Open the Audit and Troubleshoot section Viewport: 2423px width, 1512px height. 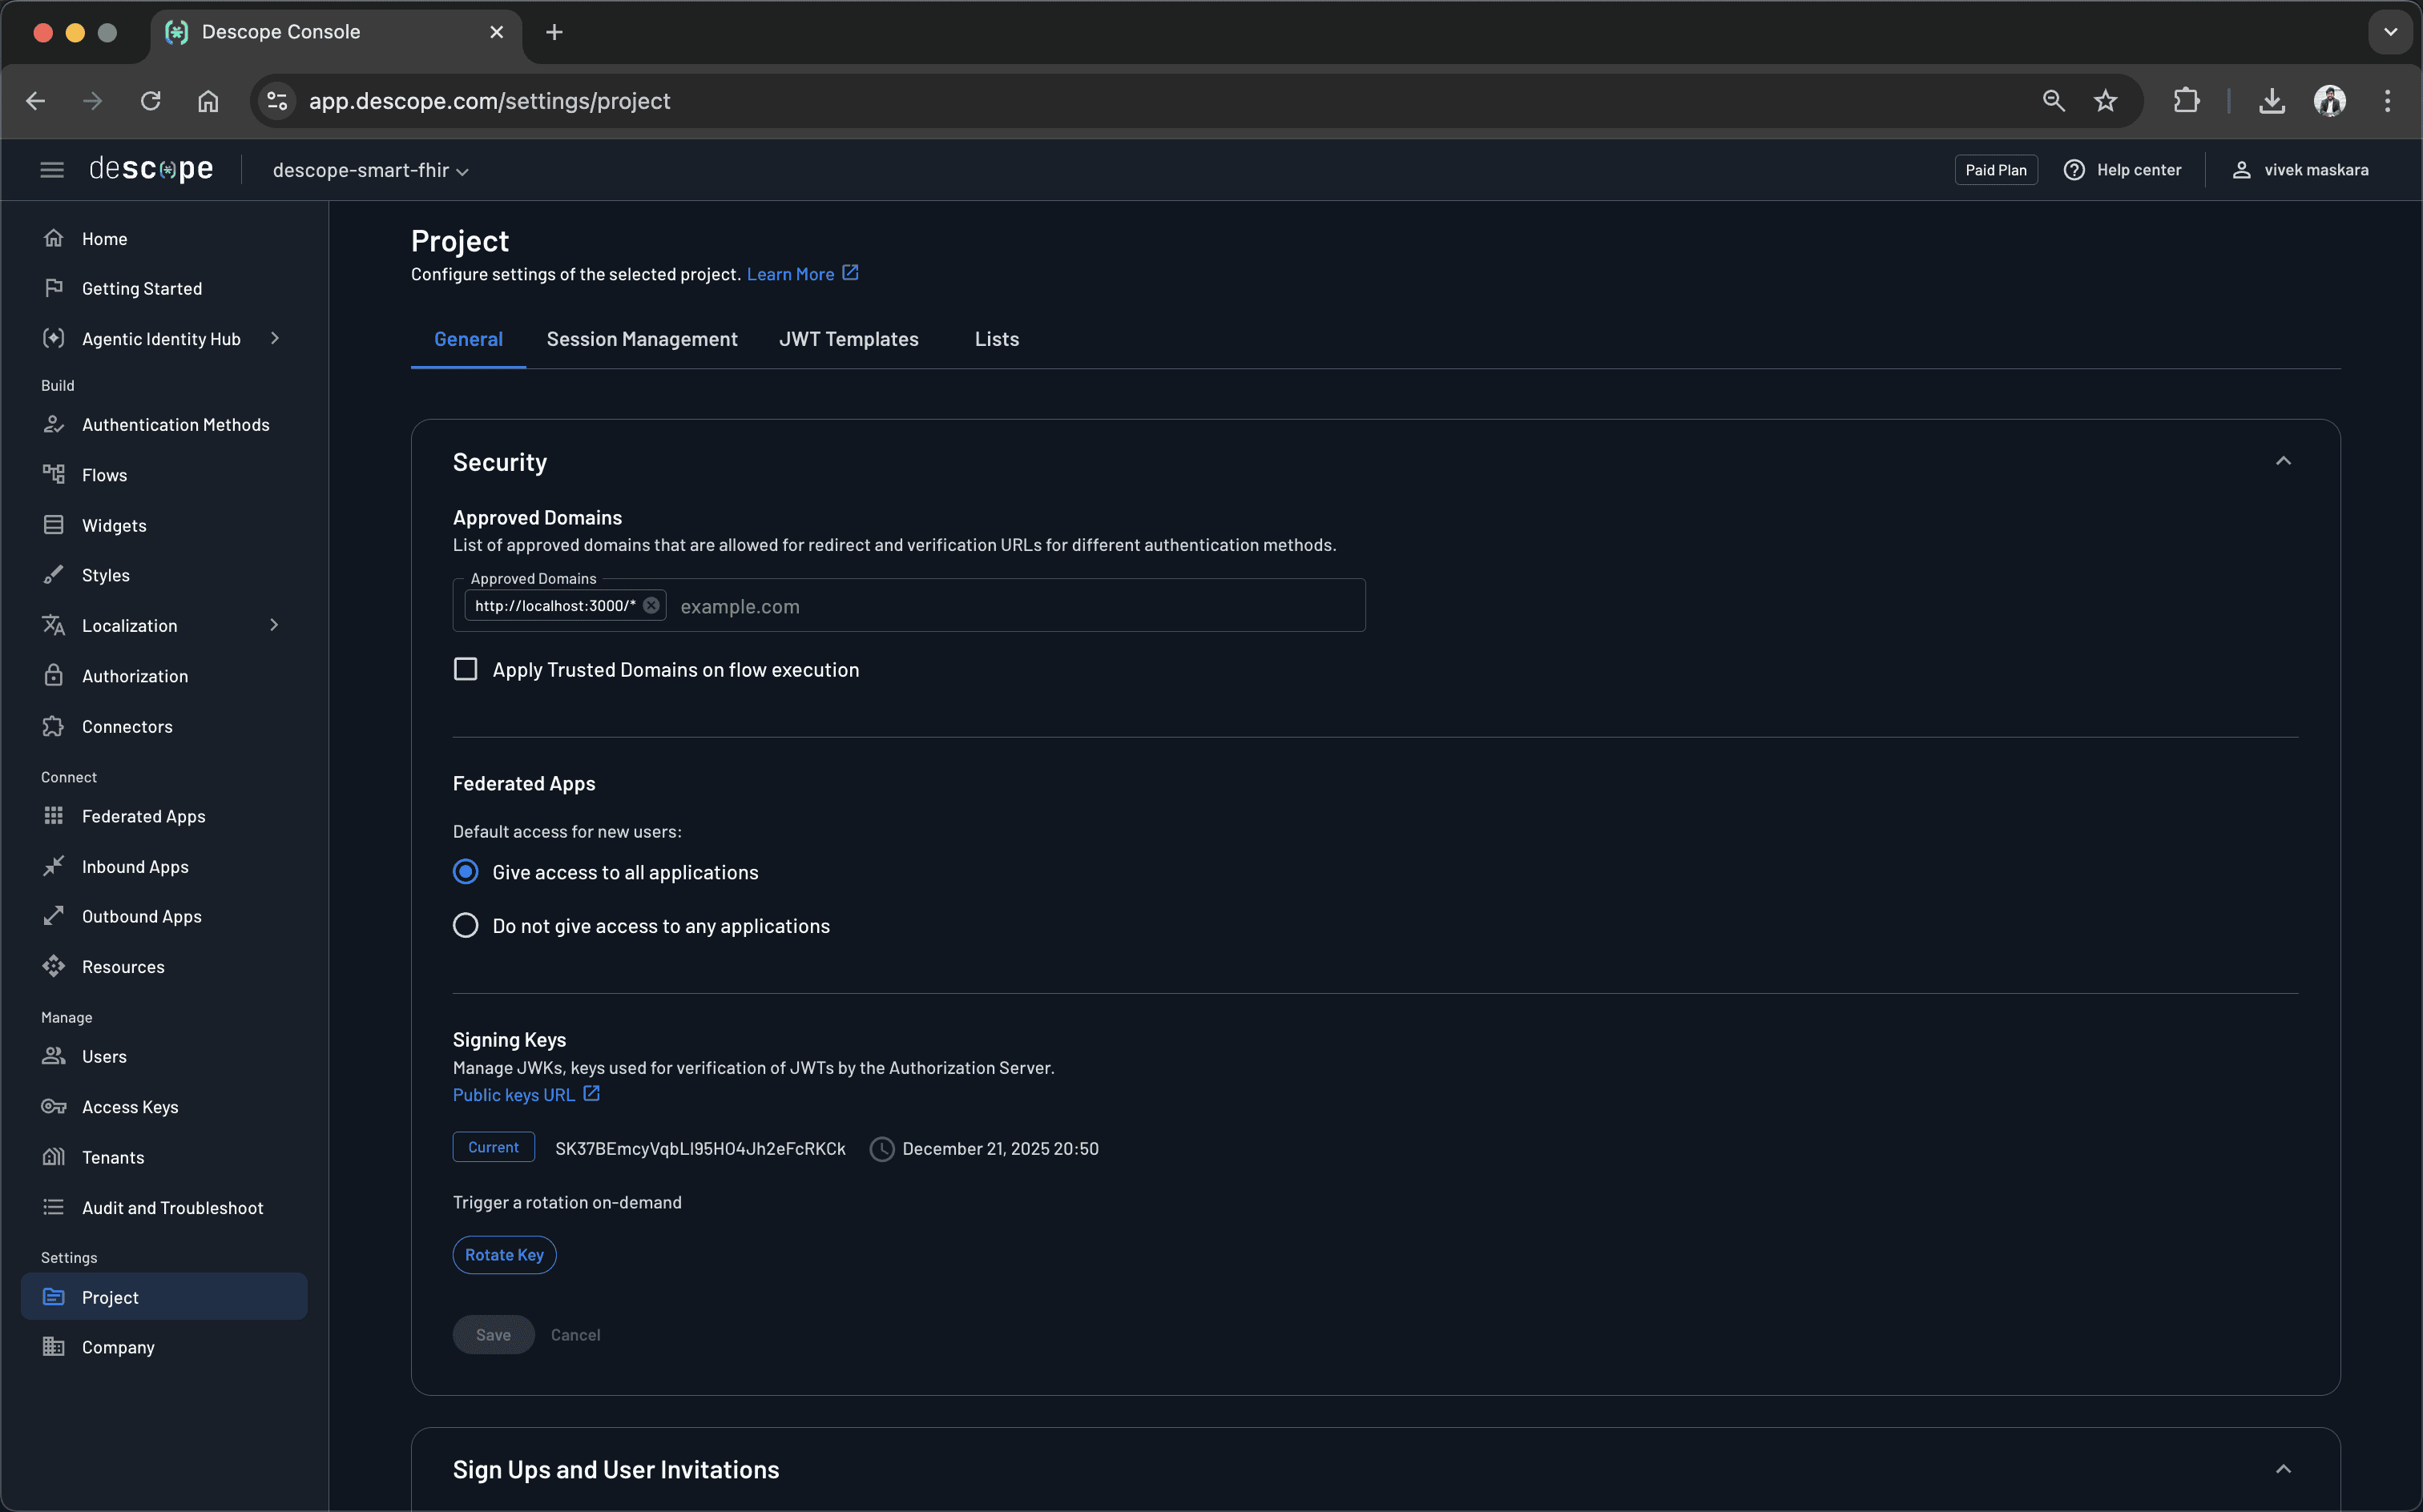[x=172, y=1207]
